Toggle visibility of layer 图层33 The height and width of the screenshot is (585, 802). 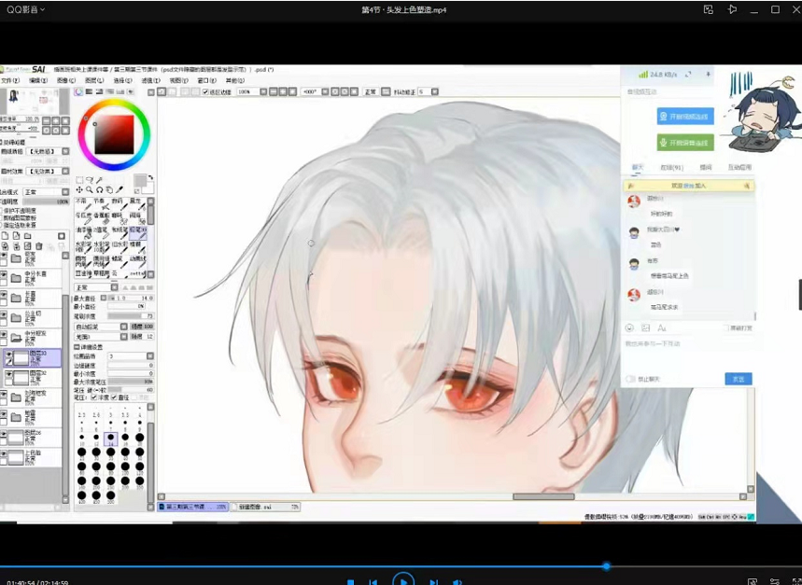pos(8,353)
